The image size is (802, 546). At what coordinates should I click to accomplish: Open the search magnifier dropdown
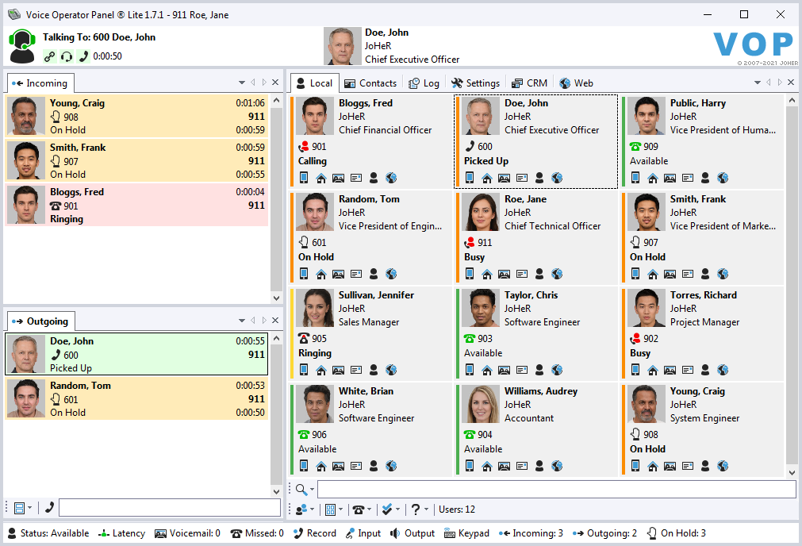click(x=305, y=490)
